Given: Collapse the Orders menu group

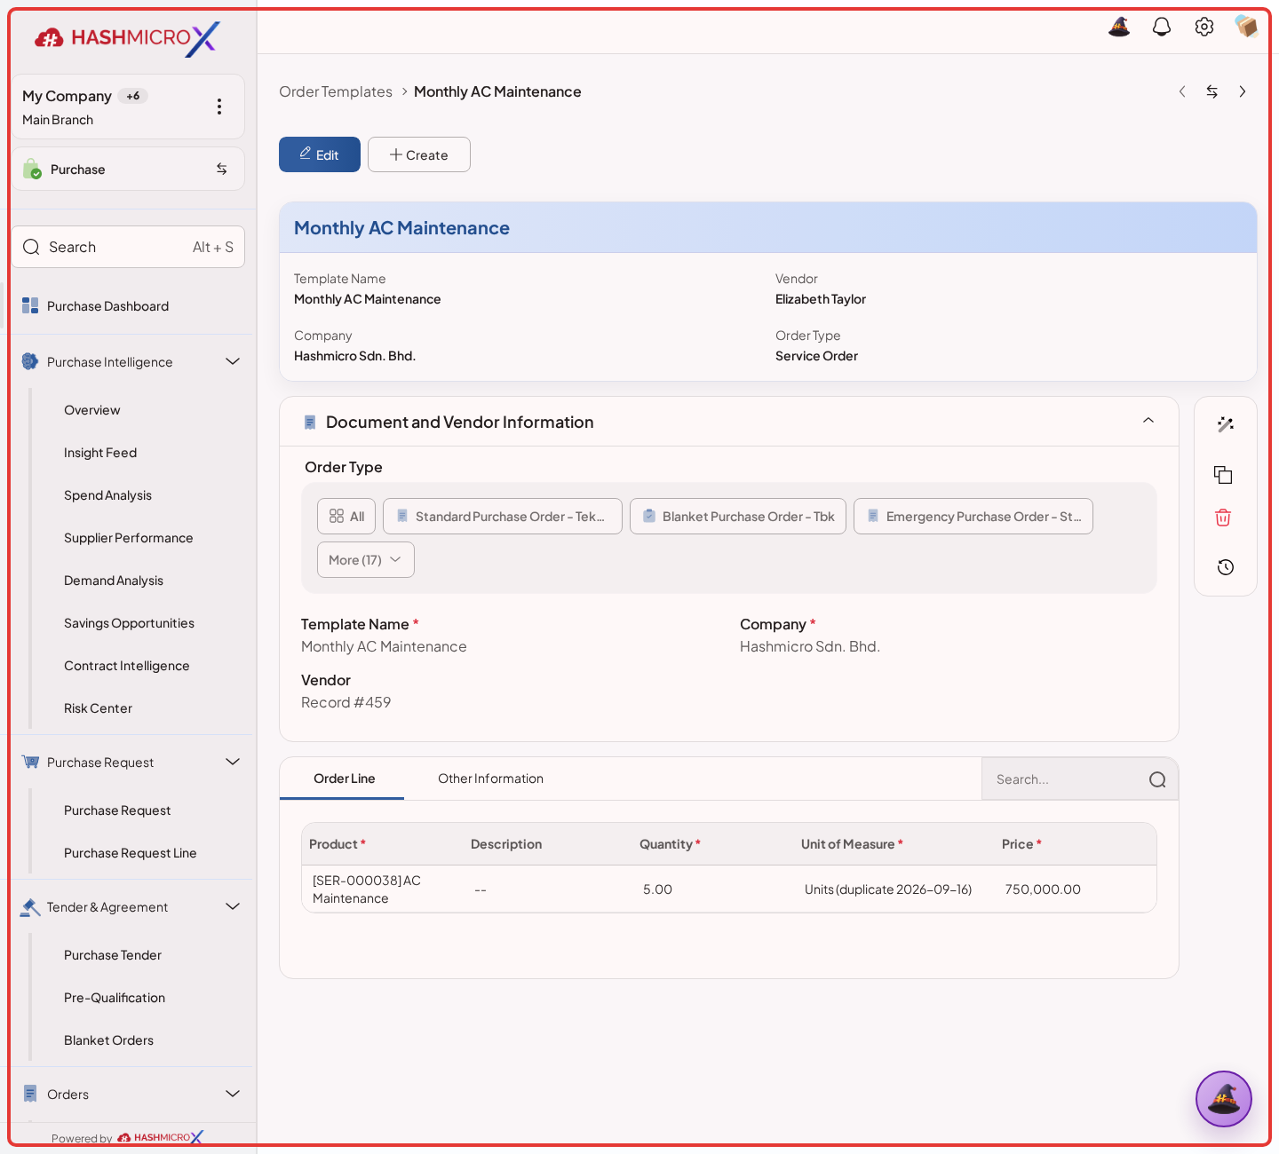Looking at the screenshot, I should click(x=233, y=1094).
